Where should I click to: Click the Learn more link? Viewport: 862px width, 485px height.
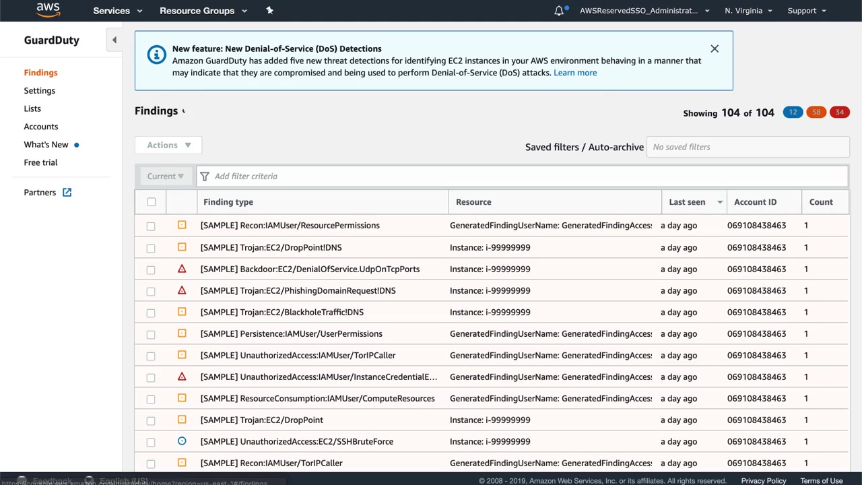(574, 73)
